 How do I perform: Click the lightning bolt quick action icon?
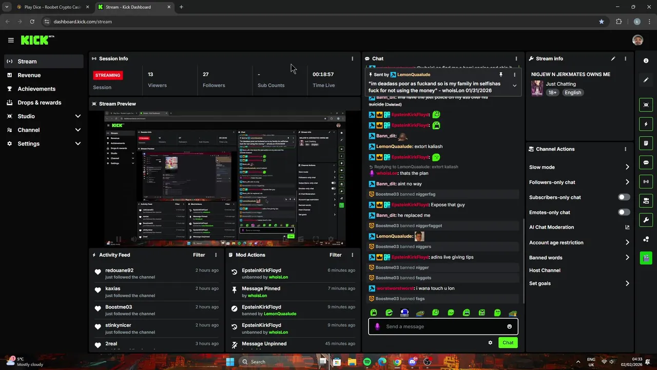(646, 124)
